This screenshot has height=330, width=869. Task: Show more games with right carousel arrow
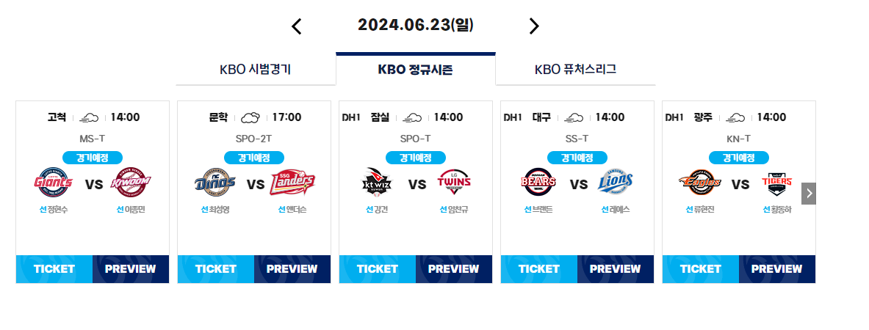809,194
